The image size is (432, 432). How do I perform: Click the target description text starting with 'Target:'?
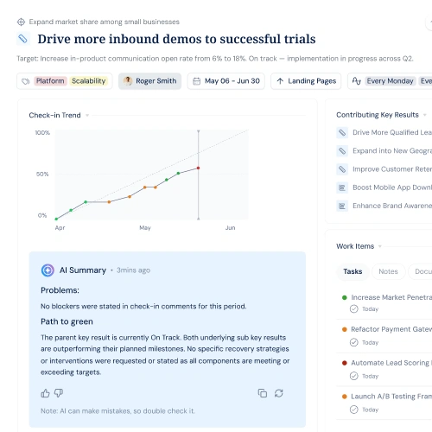click(215, 59)
